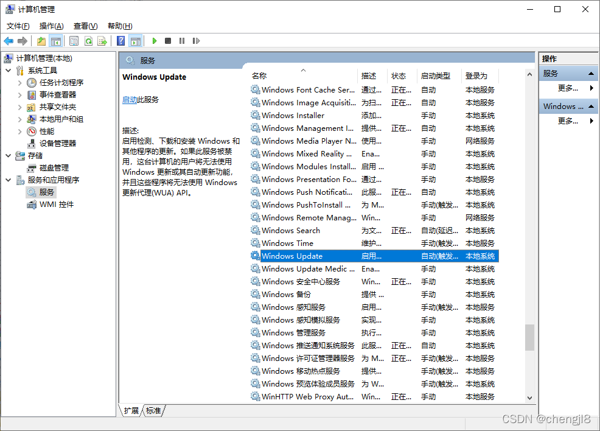
Task: Expand the 任务计划程序 tree node
Action: tap(20, 83)
